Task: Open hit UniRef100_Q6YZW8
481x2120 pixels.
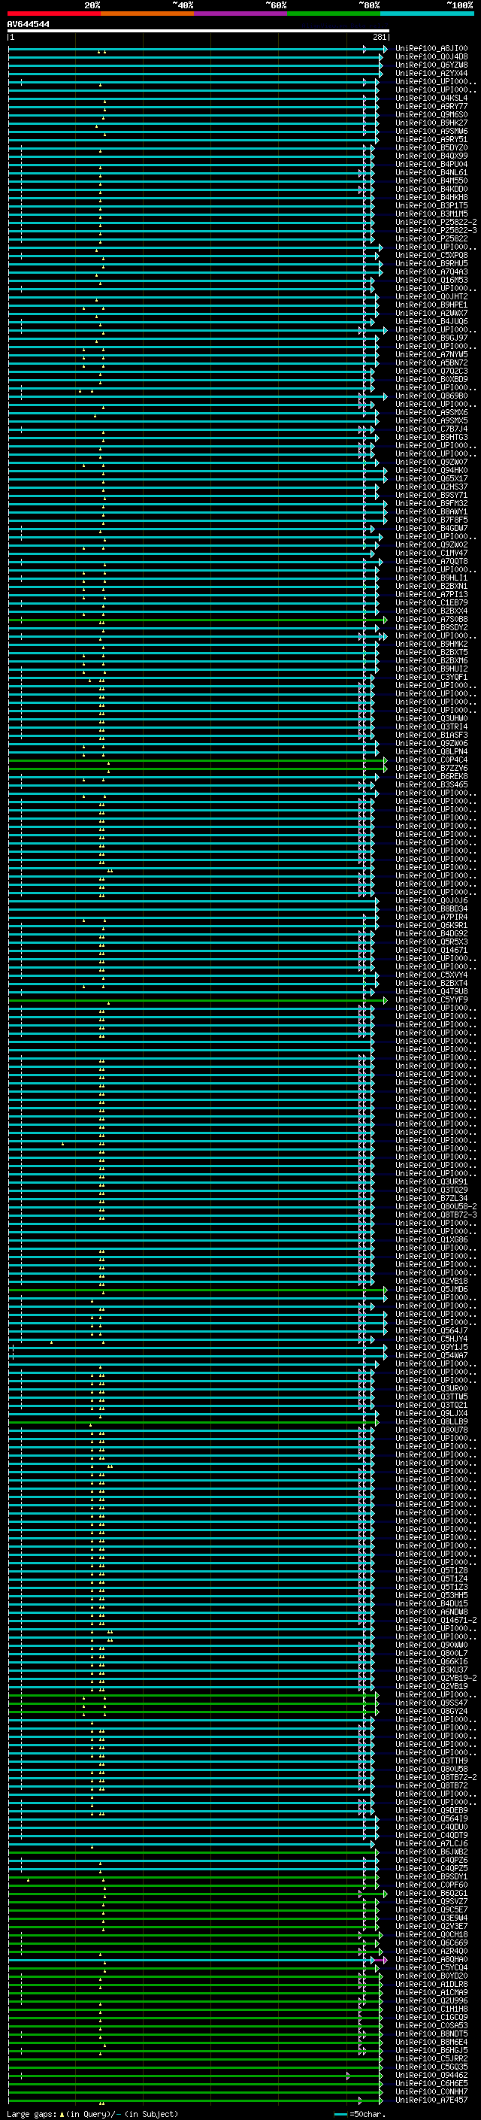Action: (x=431, y=65)
